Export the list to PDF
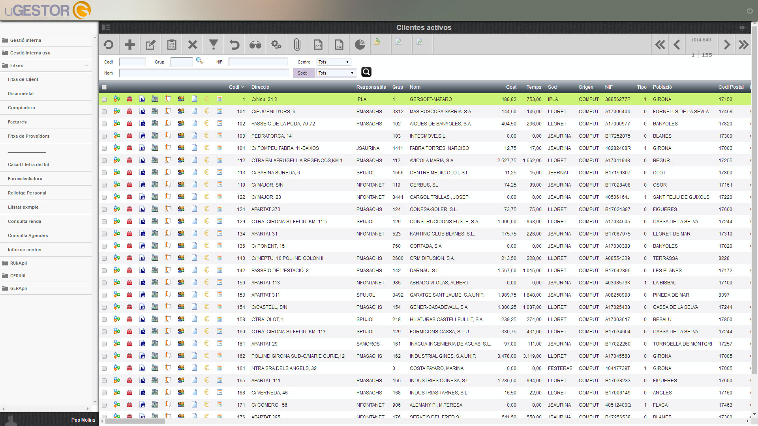Screen dimensions: 758x426 318,45
